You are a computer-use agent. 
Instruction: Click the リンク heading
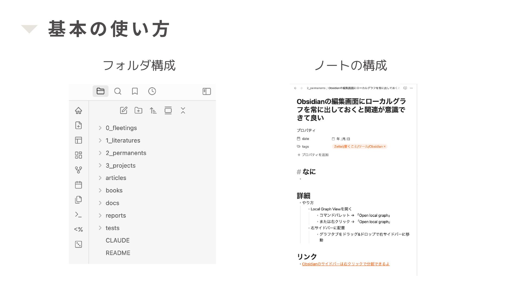pyautogui.click(x=307, y=257)
